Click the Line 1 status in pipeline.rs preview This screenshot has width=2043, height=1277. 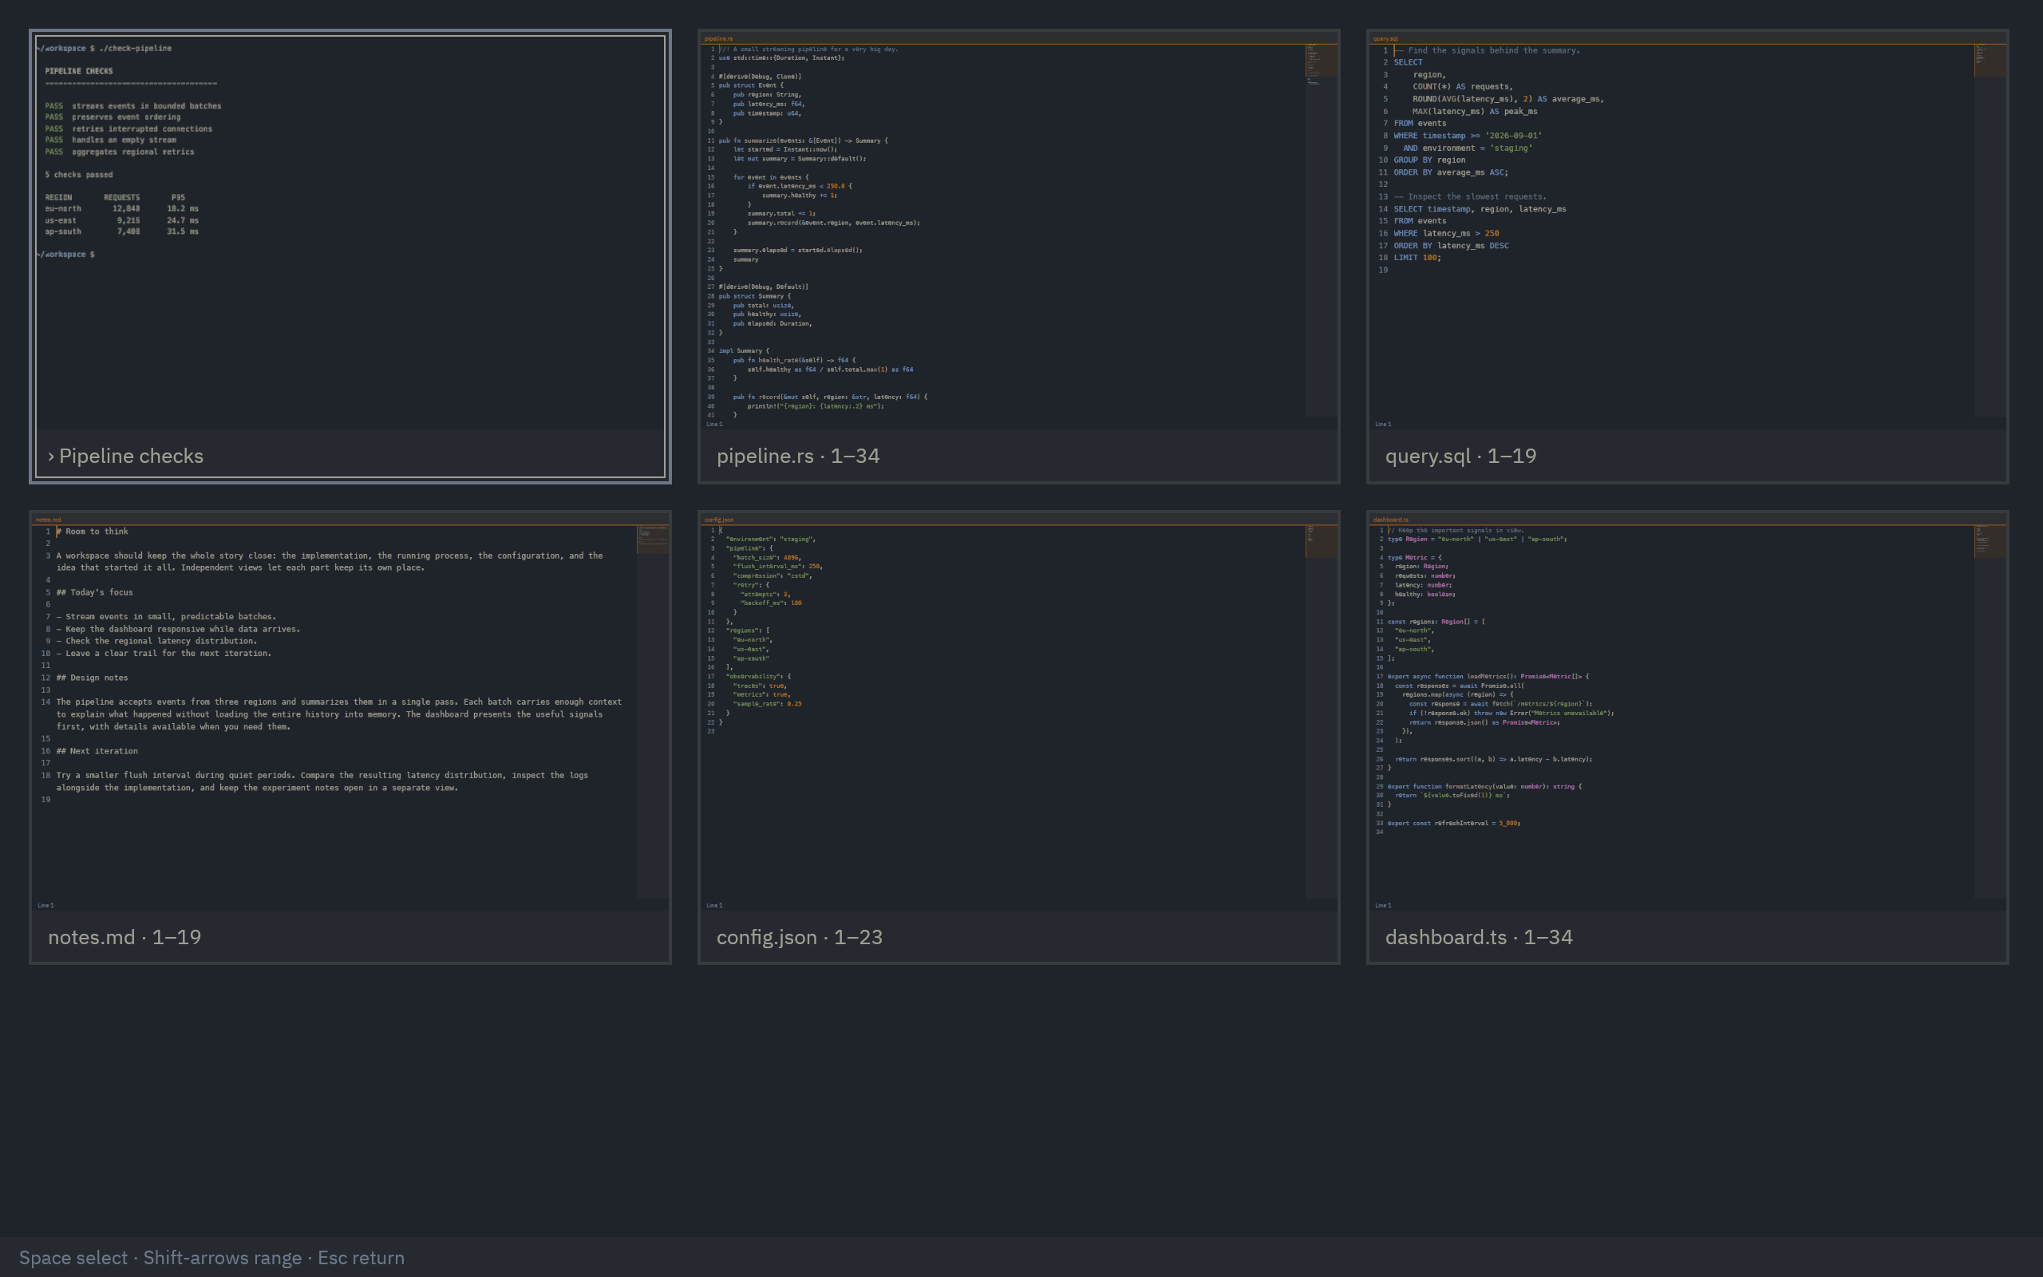click(x=714, y=424)
